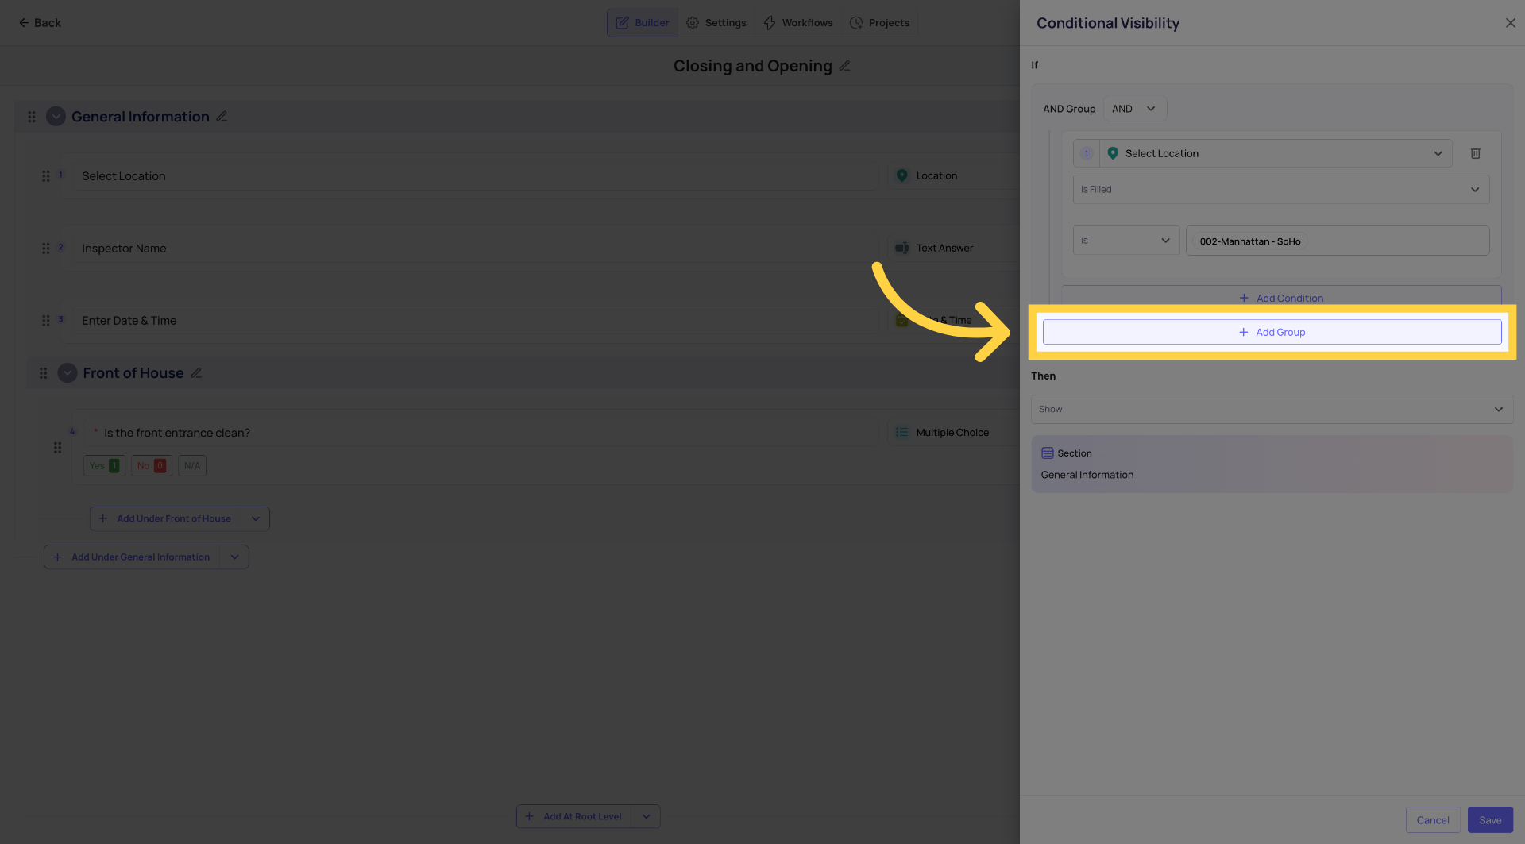Select the Yes answer choice
The image size is (1525, 844).
(104, 466)
